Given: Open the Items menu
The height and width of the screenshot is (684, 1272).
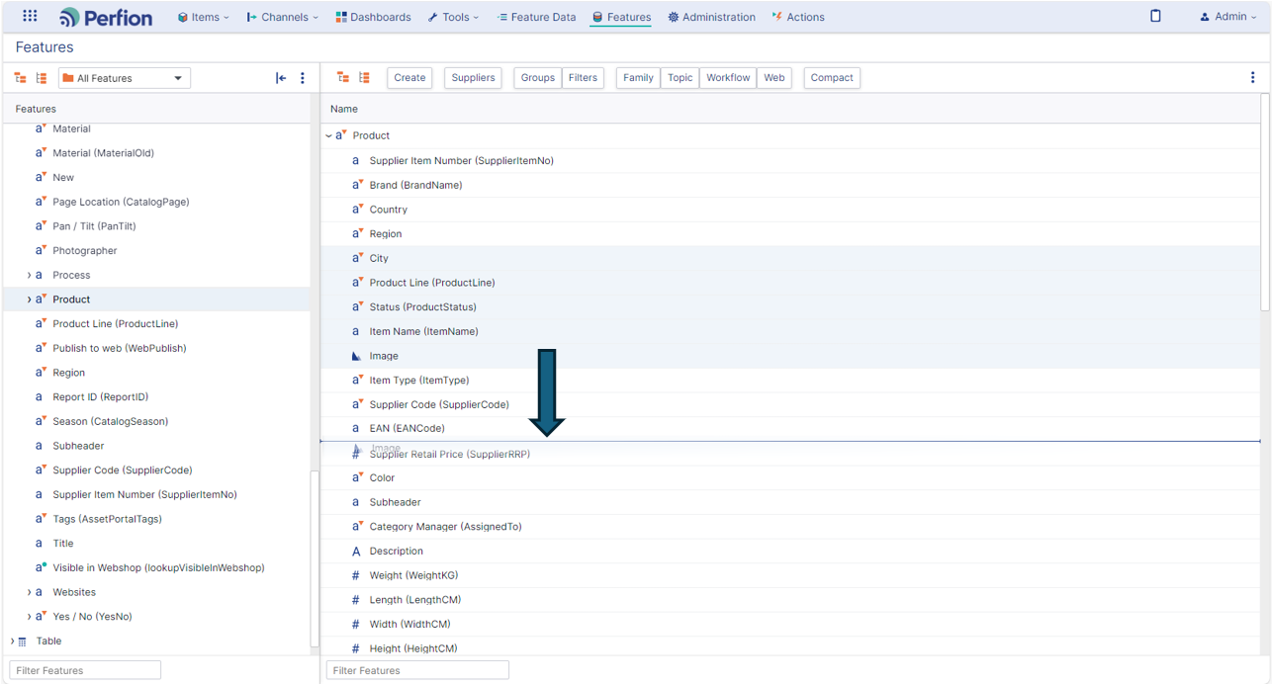Looking at the screenshot, I should coord(203,17).
